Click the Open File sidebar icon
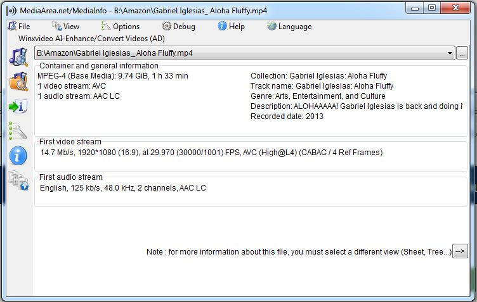The height and width of the screenshot is (302, 477). click(x=18, y=56)
